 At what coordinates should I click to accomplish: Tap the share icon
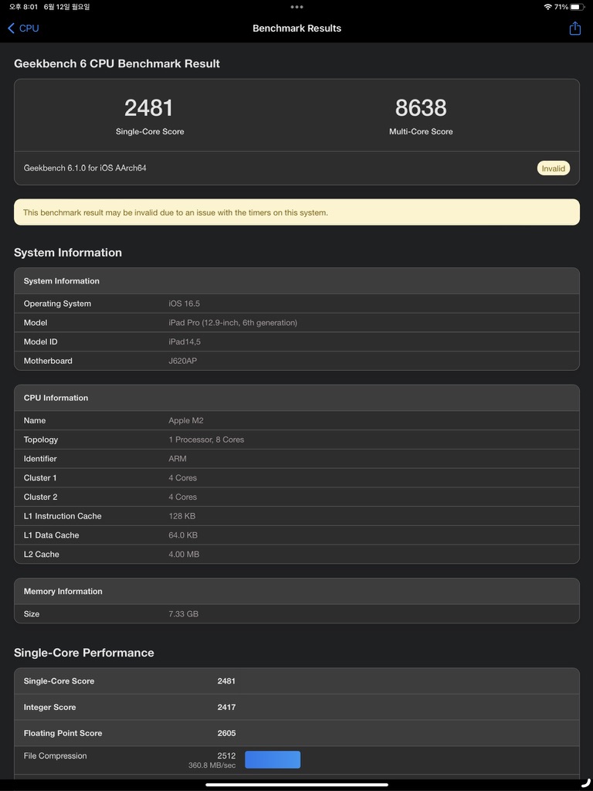point(574,29)
